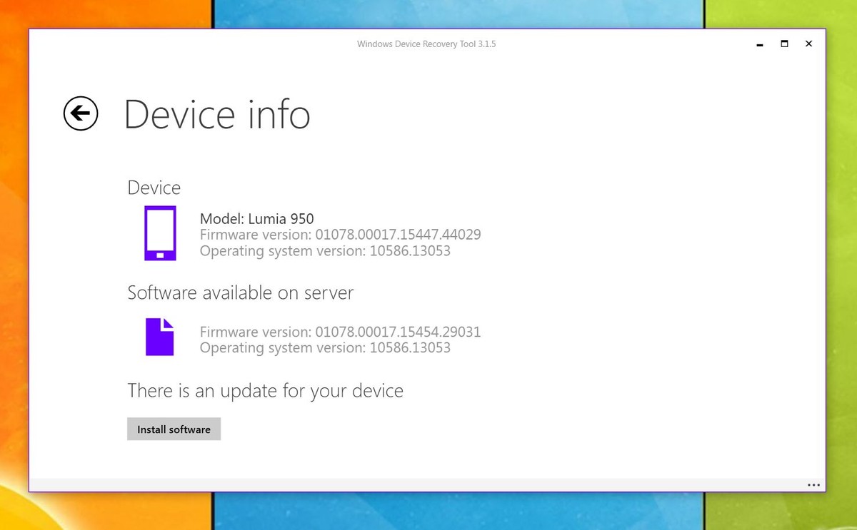Open the three-dot more options menu
Viewport: 857px width, 530px height.
coord(813,485)
